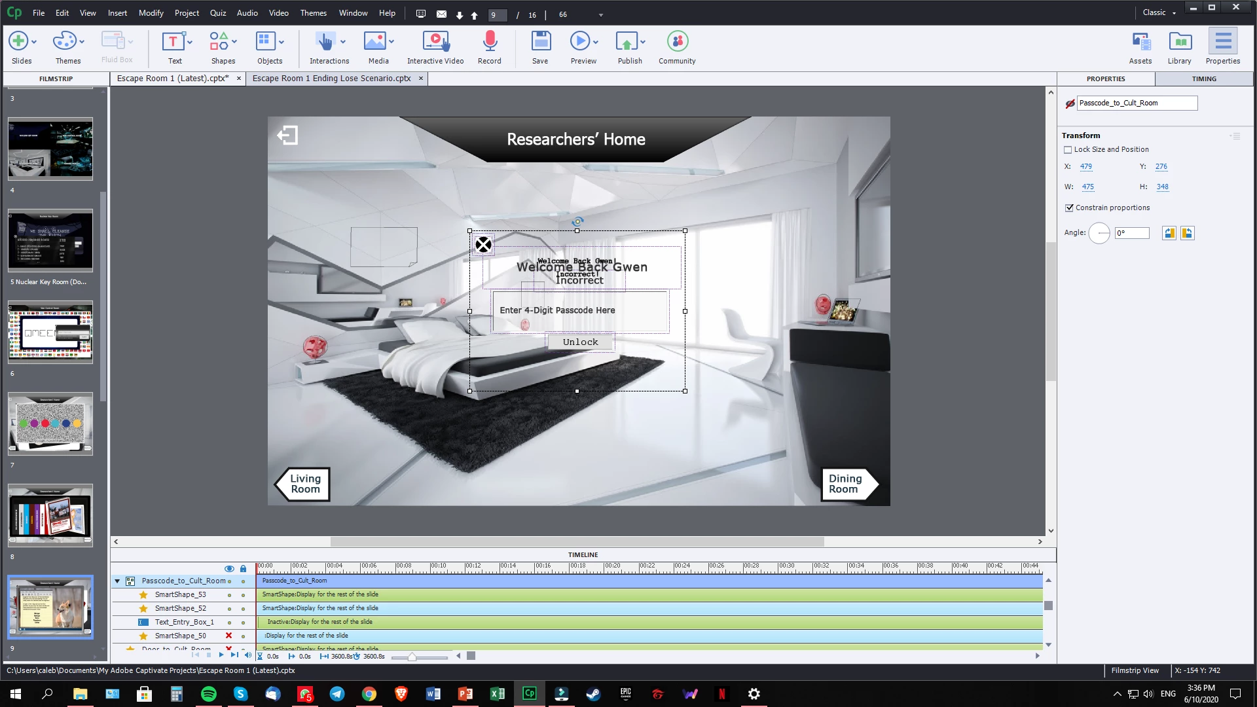The width and height of the screenshot is (1257, 707).
Task: Uncheck Constrain proportions checkbox
Action: point(1069,208)
